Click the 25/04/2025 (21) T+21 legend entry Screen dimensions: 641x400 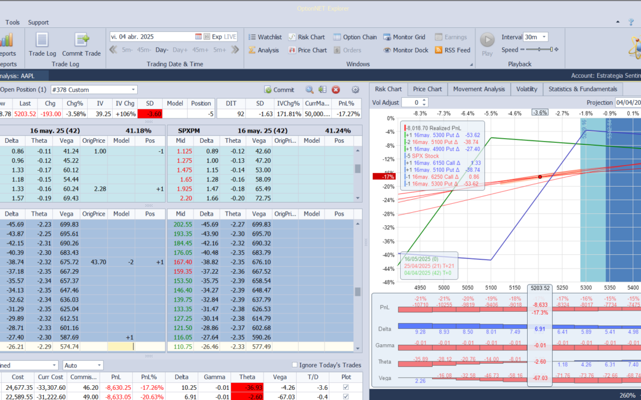click(429, 266)
